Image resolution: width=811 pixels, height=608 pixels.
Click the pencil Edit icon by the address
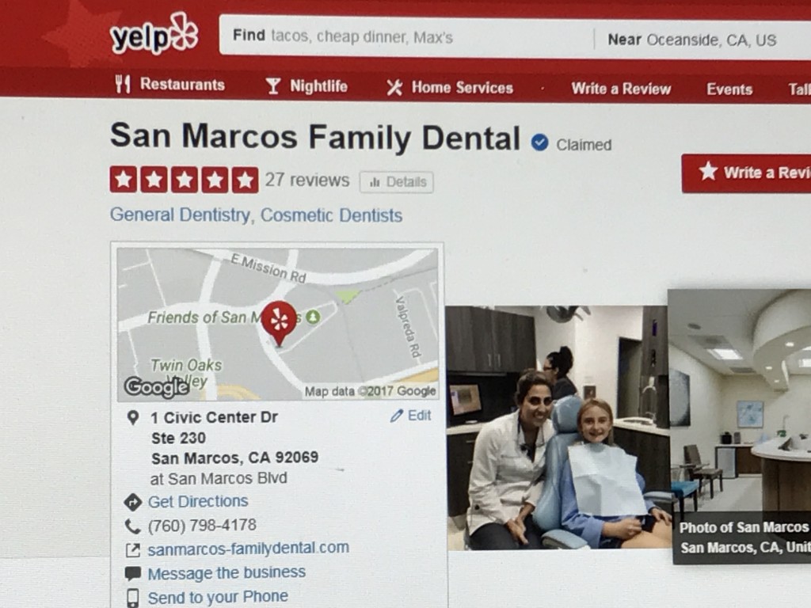(x=396, y=416)
